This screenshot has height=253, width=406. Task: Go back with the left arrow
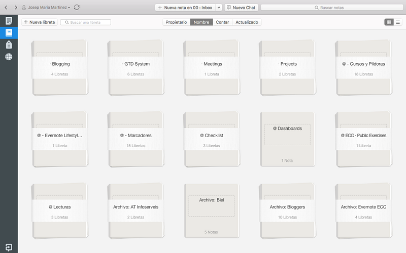[6, 8]
